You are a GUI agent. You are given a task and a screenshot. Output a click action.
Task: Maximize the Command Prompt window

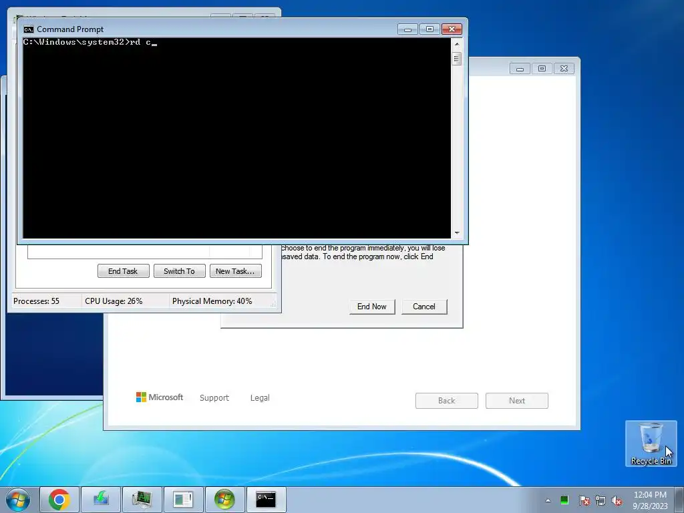pos(430,29)
